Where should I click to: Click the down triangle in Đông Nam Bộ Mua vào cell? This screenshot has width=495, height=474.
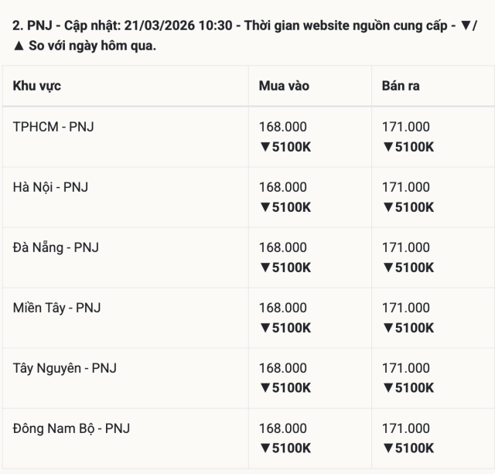coord(265,448)
